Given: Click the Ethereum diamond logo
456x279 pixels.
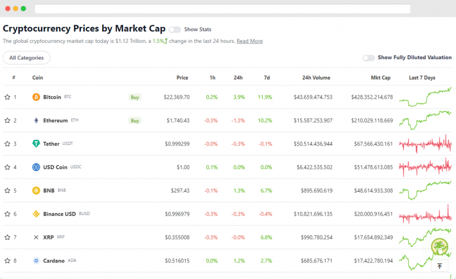Looking at the screenshot, I should click(x=36, y=120).
